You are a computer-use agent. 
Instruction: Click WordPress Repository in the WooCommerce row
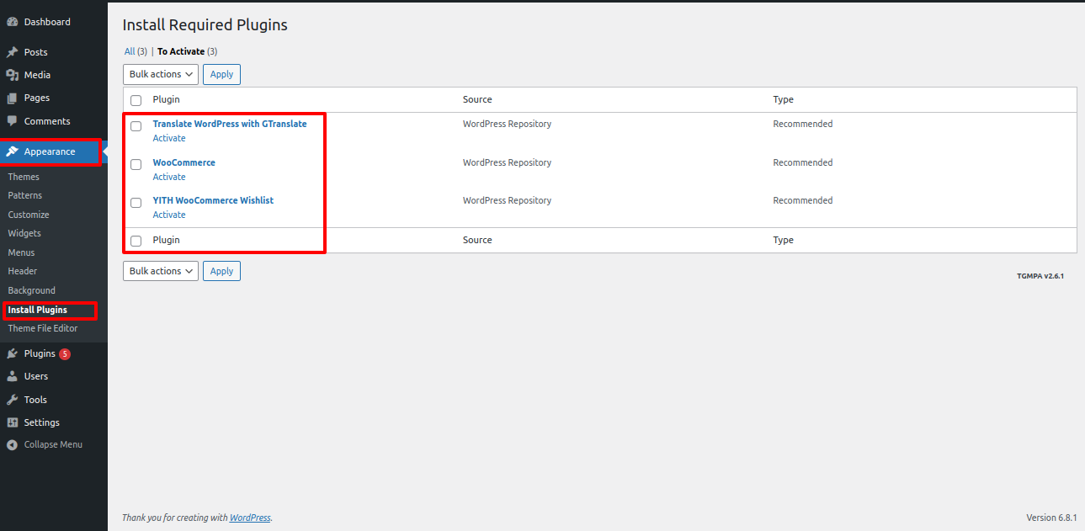click(508, 162)
